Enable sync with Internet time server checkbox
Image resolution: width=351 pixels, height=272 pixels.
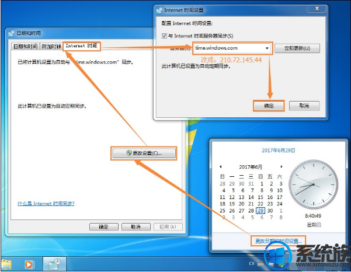[164, 36]
